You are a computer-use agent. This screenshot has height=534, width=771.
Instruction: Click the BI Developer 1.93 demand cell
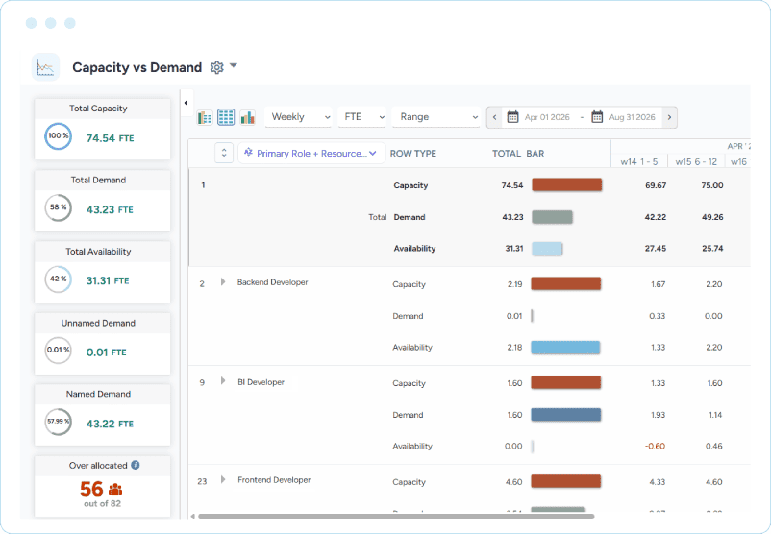pyautogui.click(x=658, y=415)
